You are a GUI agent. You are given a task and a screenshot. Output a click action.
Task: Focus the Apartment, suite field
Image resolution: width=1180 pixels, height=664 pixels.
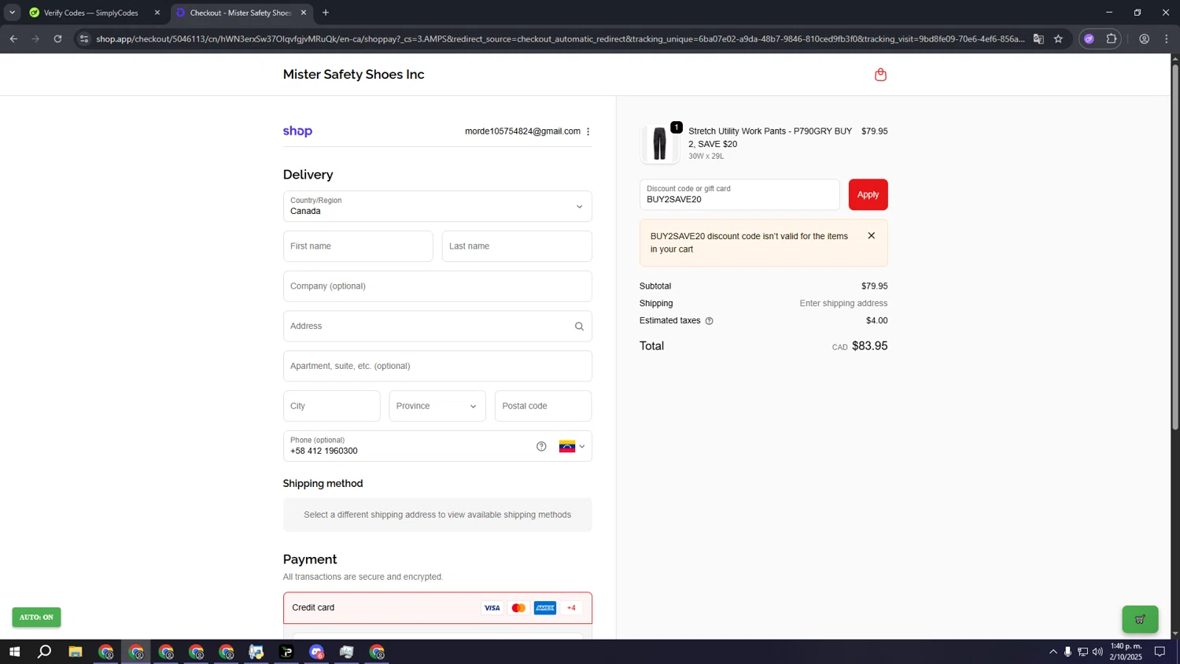(437, 366)
